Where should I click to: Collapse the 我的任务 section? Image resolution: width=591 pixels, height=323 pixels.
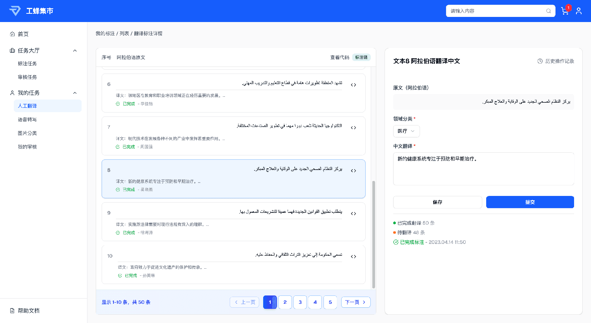tap(74, 92)
